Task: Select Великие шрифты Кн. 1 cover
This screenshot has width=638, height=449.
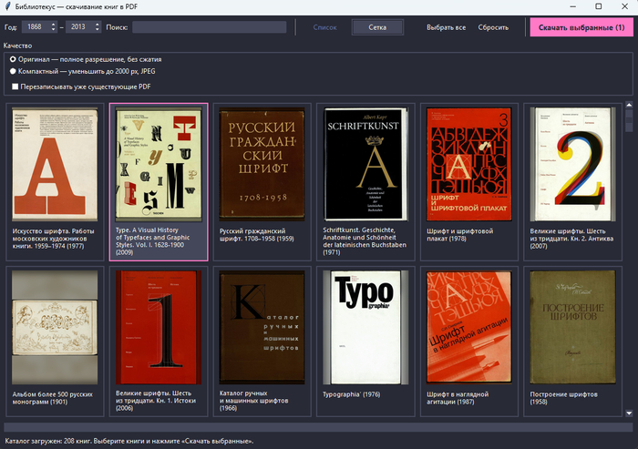Action: click(159, 327)
